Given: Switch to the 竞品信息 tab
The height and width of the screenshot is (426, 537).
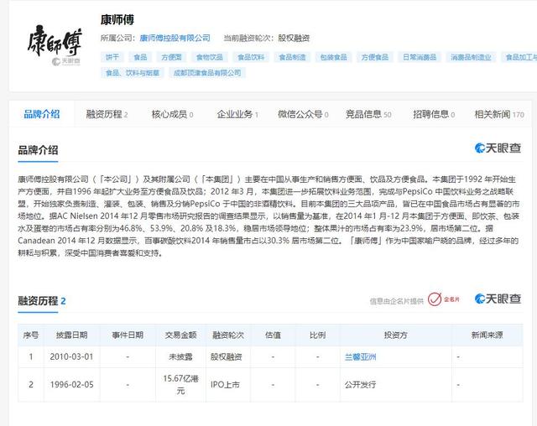Looking at the screenshot, I should (x=368, y=114).
